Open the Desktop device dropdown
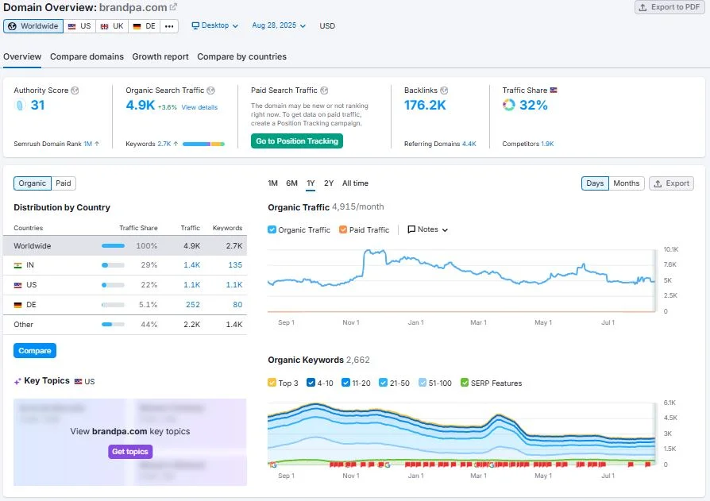710x501 pixels. (x=215, y=26)
